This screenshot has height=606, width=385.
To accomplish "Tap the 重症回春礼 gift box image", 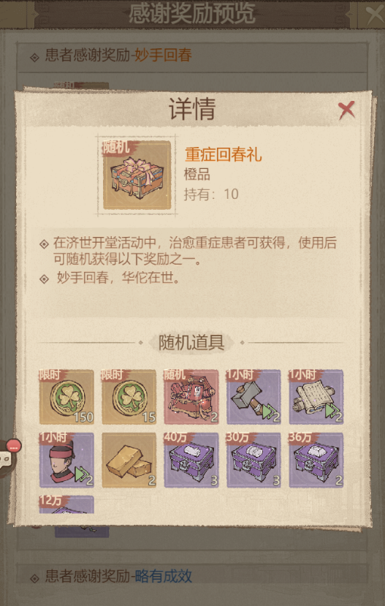I will coord(137,175).
